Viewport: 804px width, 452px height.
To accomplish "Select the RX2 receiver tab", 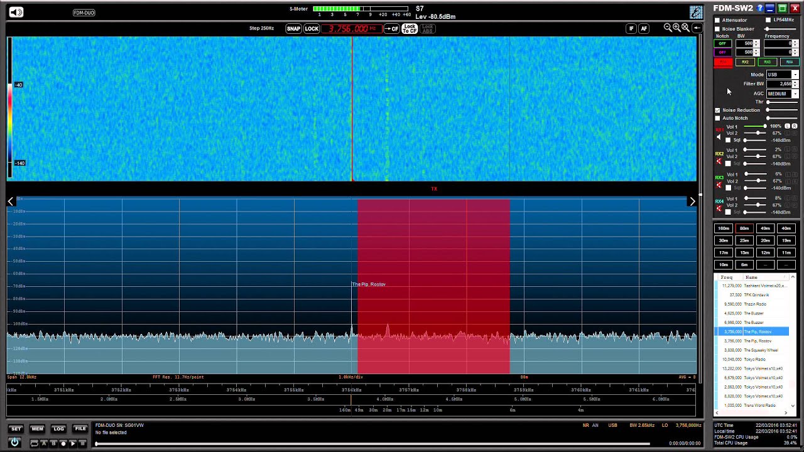I will (x=745, y=62).
